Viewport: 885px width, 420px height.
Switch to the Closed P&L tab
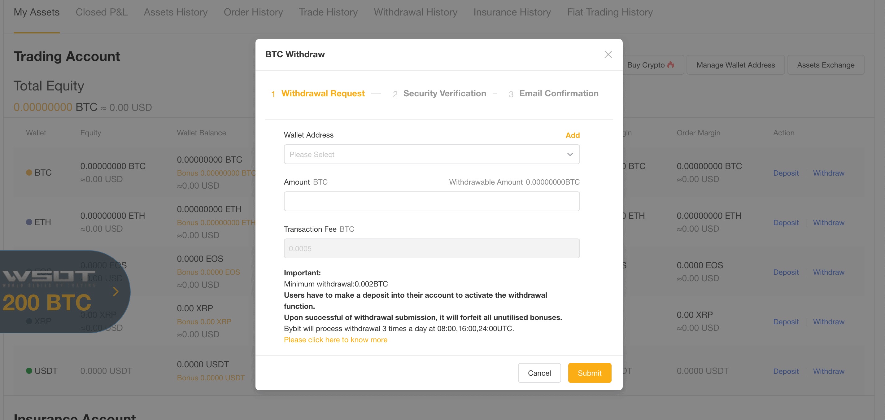tap(101, 12)
